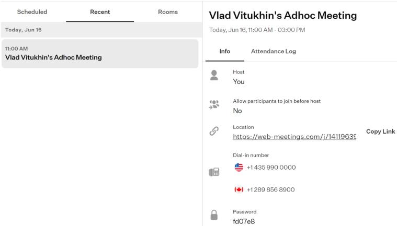Switch to the Scheduled tab
This screenshot has height=226, width=397.
click(32, 12)
